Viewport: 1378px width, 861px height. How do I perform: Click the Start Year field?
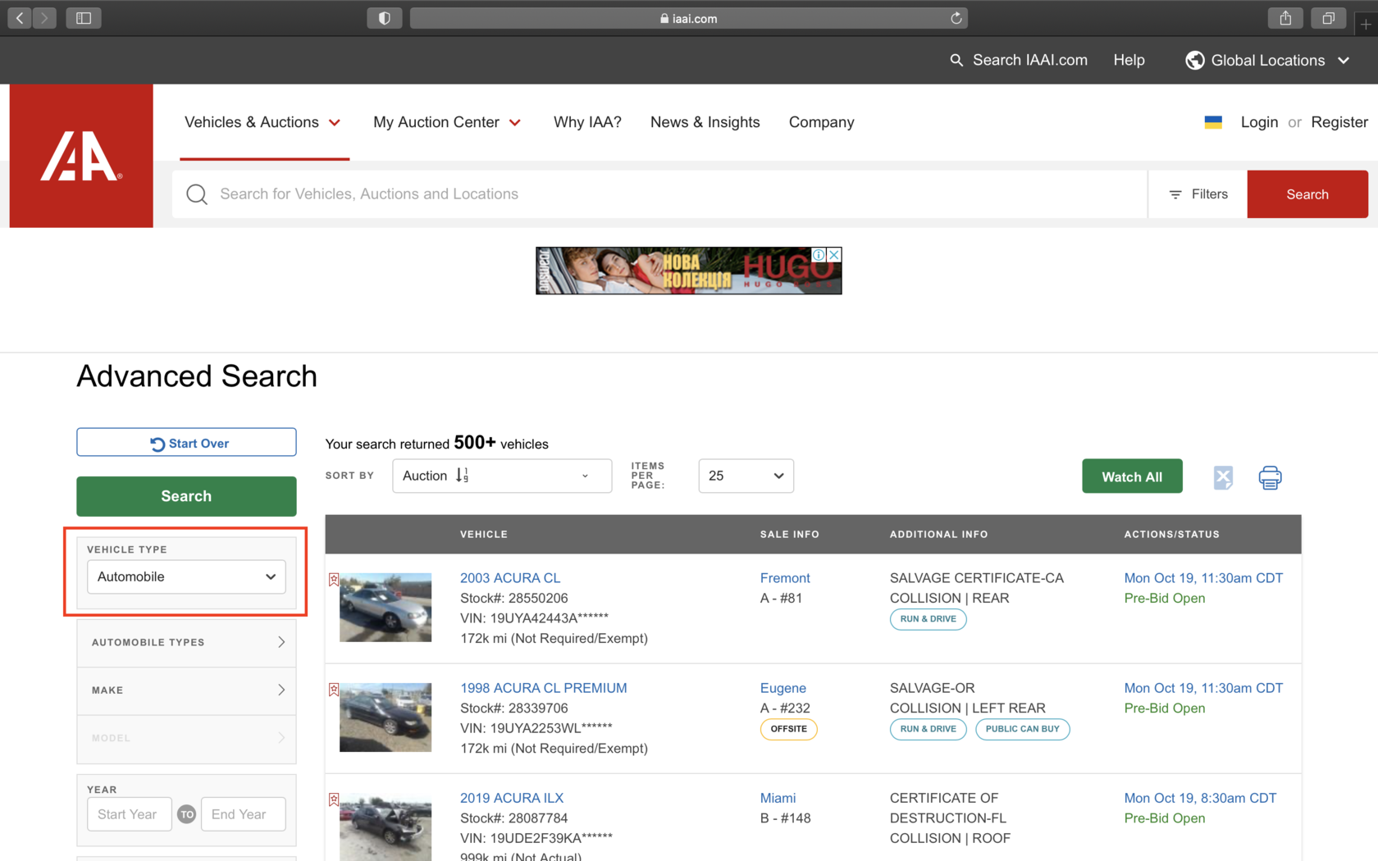point(130,814)
